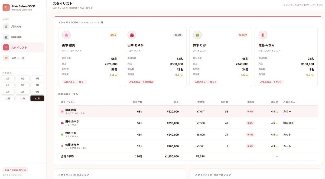Click 佐藤 みなみ card tulip avatar
The image size is (325, 179).
click(263, 35)
